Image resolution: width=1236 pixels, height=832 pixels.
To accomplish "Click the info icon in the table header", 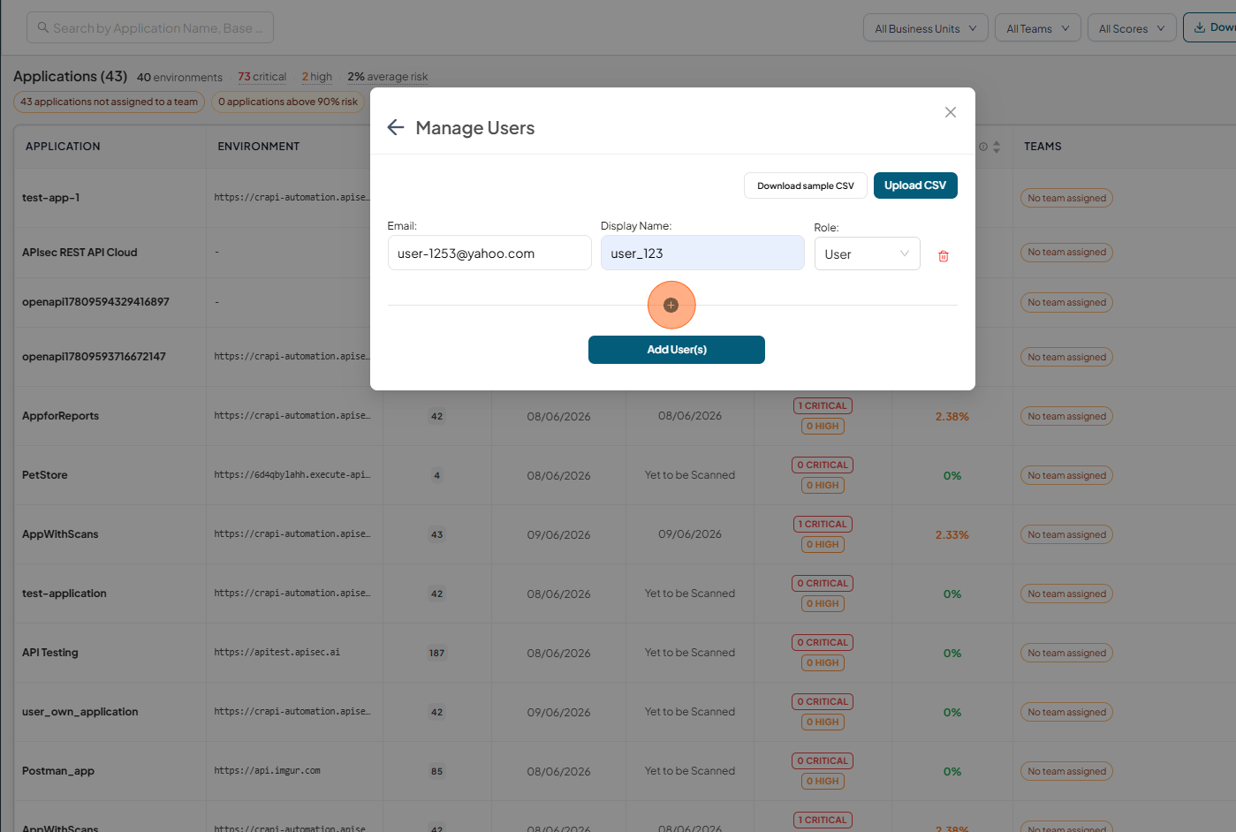I will 983,147.
